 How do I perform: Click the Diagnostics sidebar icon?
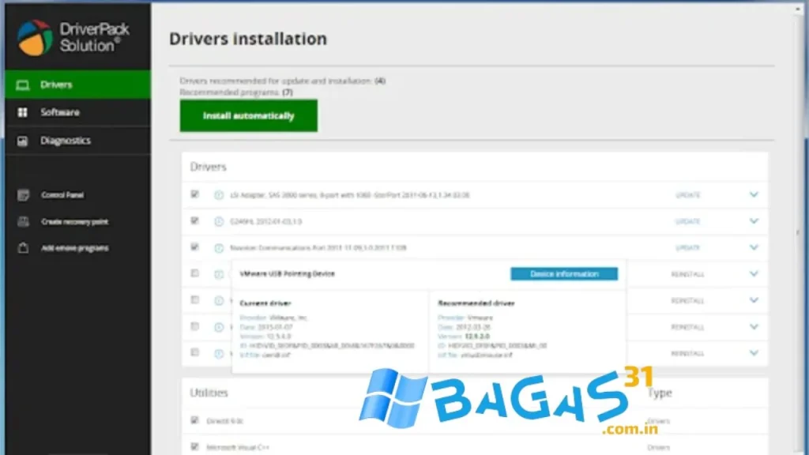pos(22,141)
